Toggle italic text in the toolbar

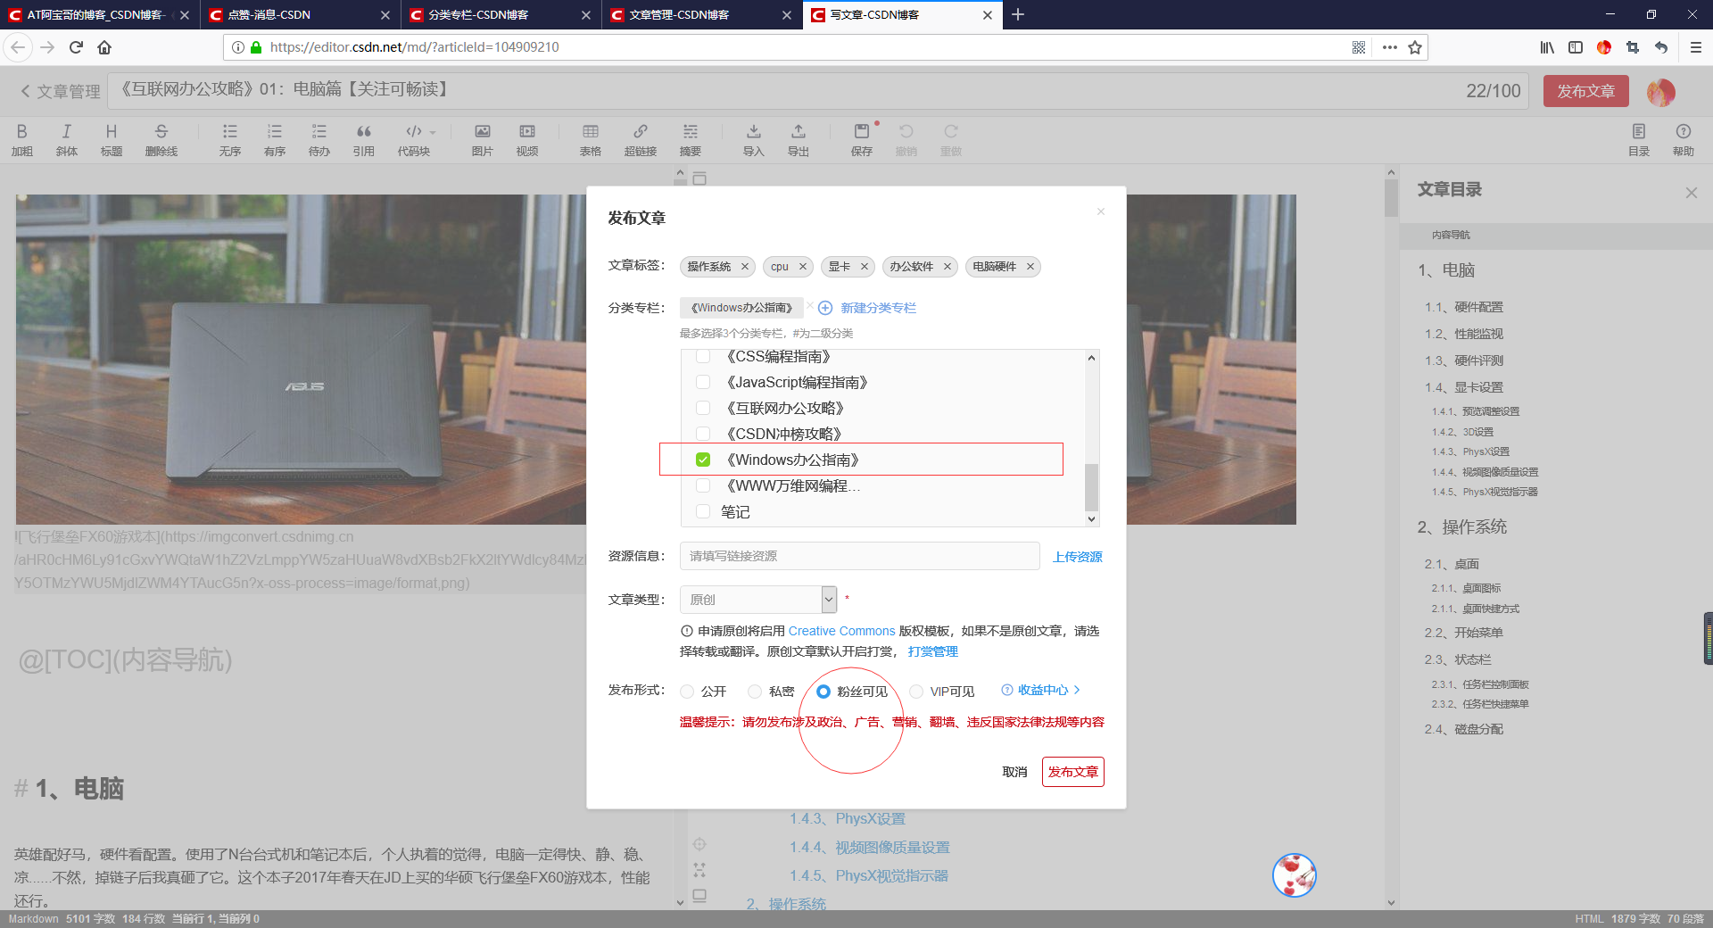67,140
